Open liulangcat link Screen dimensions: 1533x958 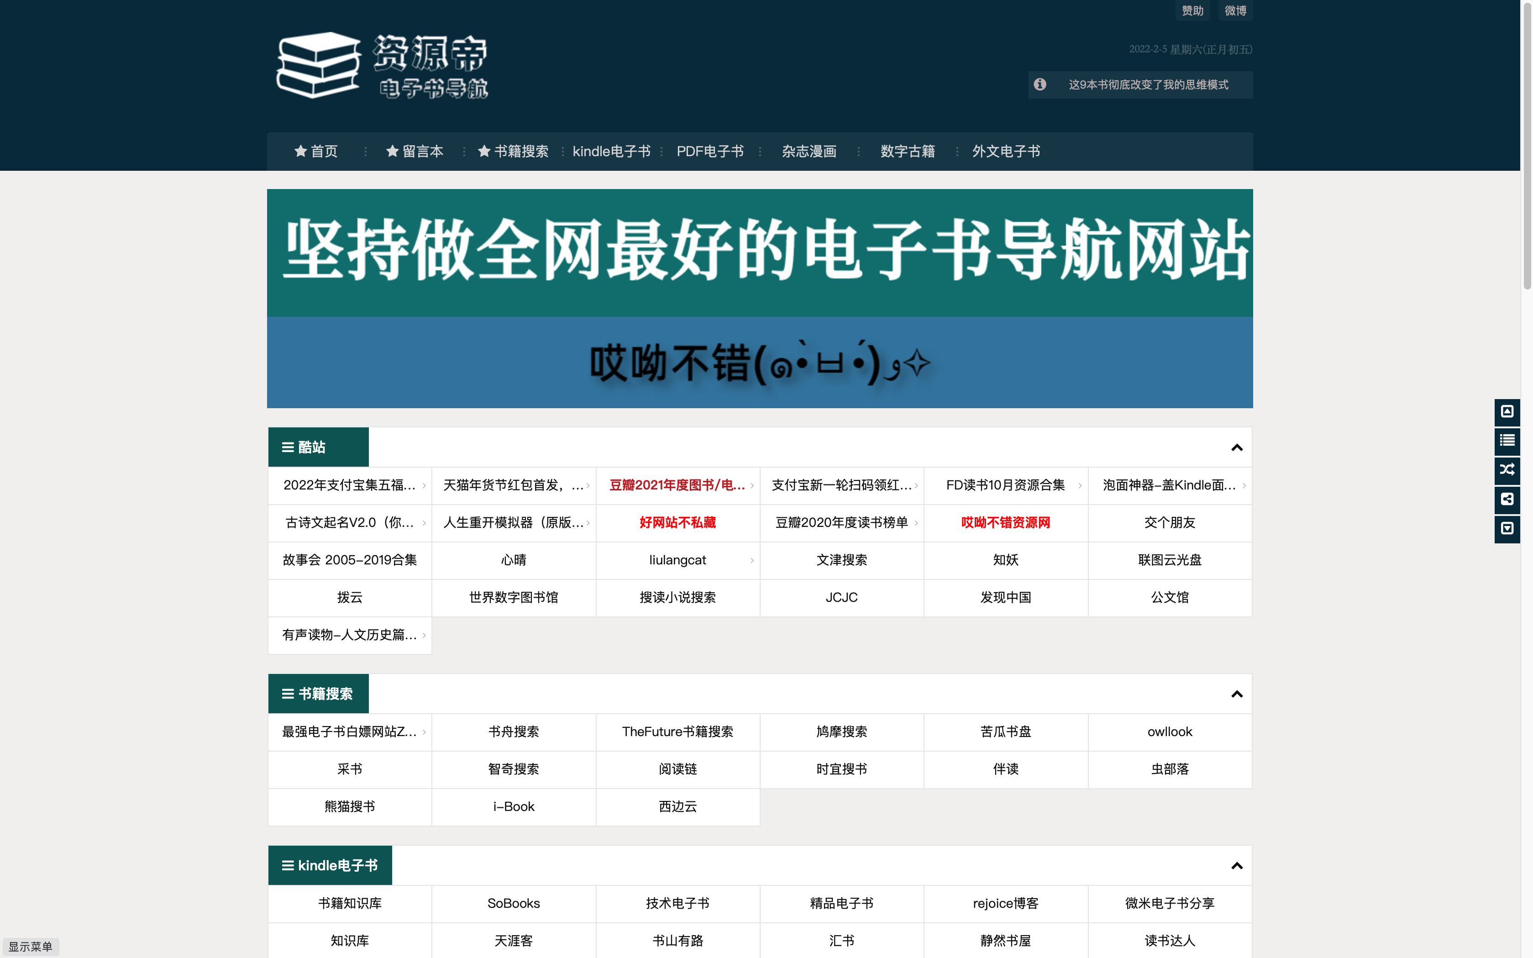(677, 560)
